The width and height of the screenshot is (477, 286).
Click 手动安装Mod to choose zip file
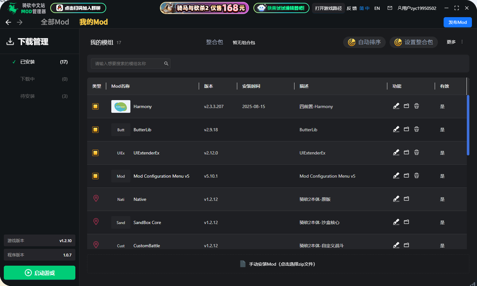pyautogui.click(x=278, y=264)
